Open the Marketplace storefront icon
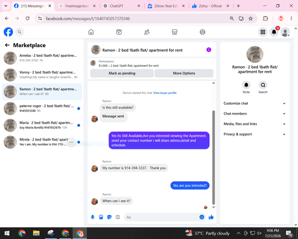Image resolution: width=298 pixels, height=239 pixels. (175, 32)
